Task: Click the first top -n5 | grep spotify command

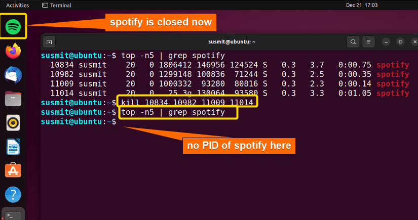Action: (173, 56)
